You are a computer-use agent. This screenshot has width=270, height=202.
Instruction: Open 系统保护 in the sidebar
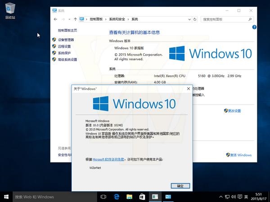64,53
